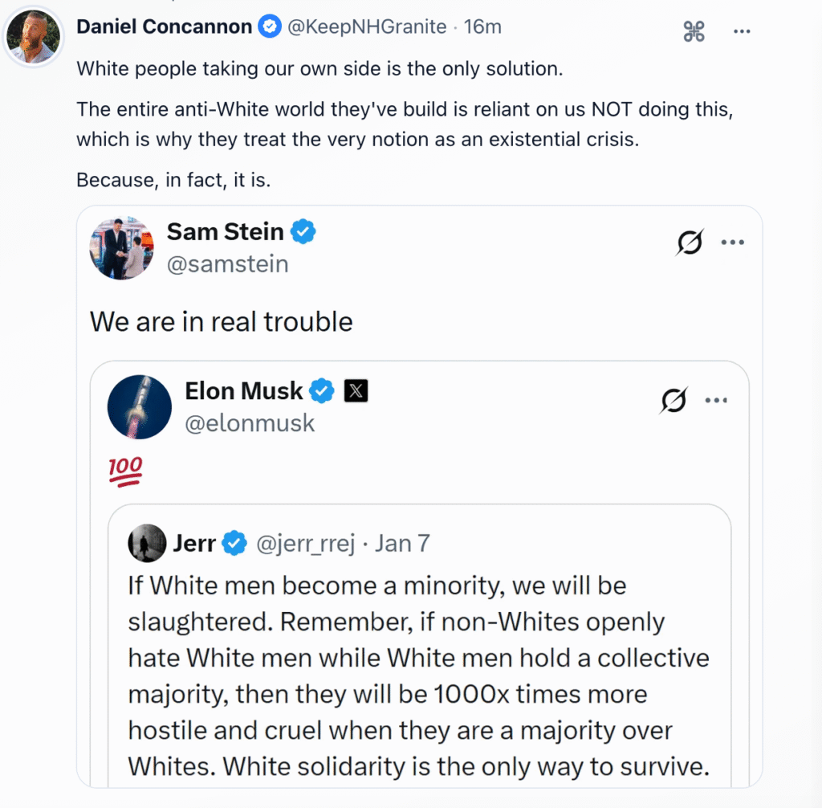Click the Jan 7 date on Jerr's post
The height and width of the screenshot is (808, 822).
[x=402, y=544]
